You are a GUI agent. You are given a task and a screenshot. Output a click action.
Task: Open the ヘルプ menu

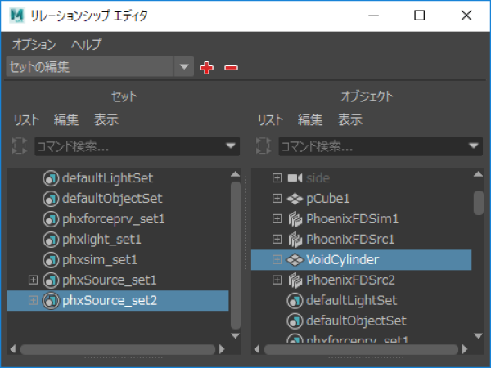click(87, 44)
